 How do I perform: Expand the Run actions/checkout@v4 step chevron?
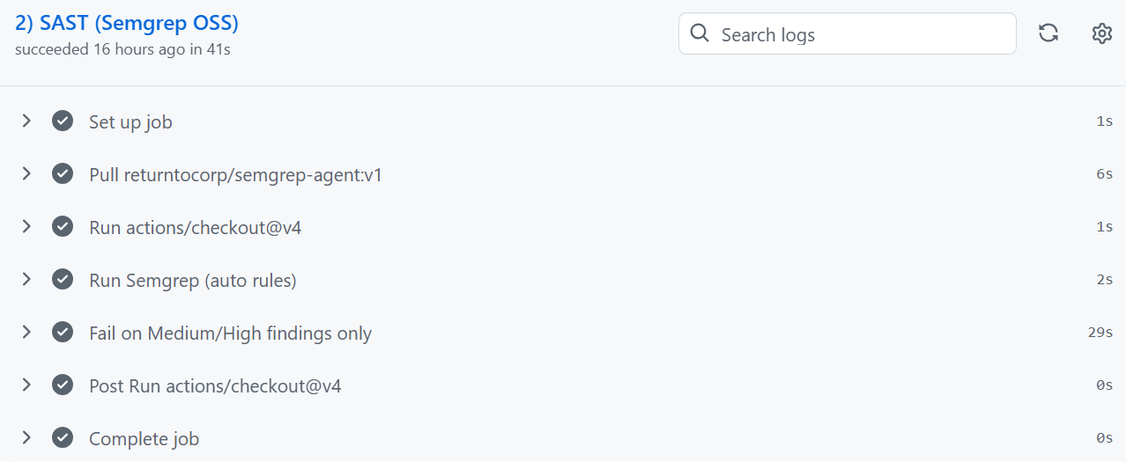click(26, 227)
